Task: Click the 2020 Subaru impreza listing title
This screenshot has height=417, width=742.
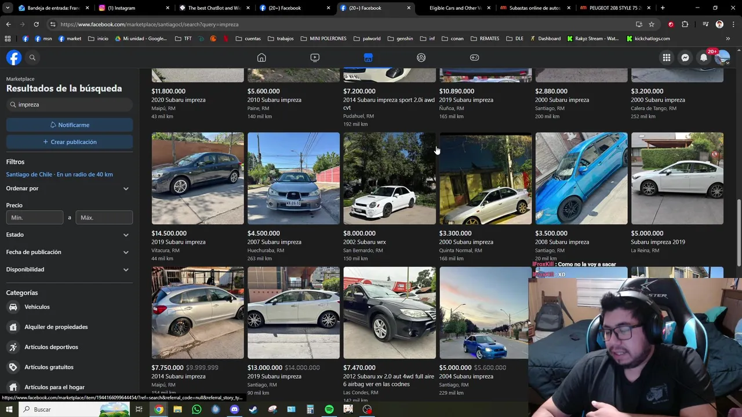Action: click(179, 100)
